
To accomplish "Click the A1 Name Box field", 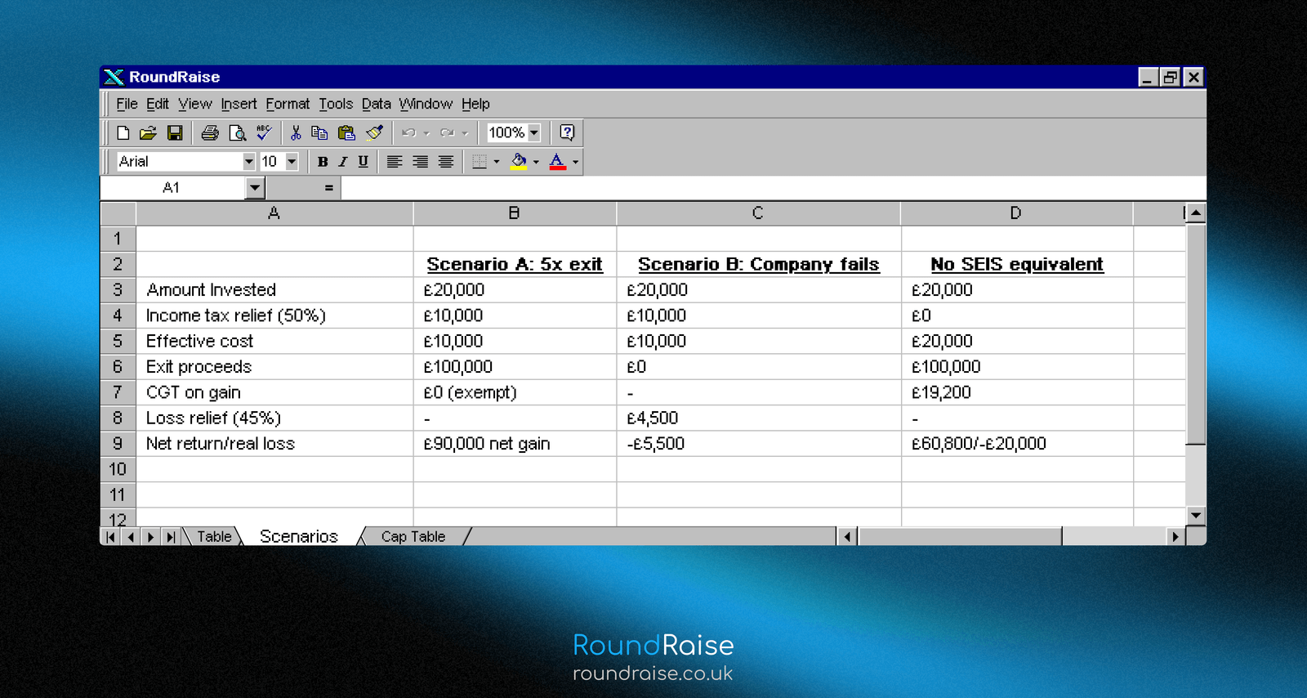I will (172, 188).
